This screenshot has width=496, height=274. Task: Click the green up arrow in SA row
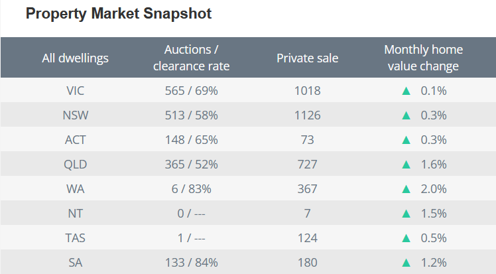coord(406,263)
